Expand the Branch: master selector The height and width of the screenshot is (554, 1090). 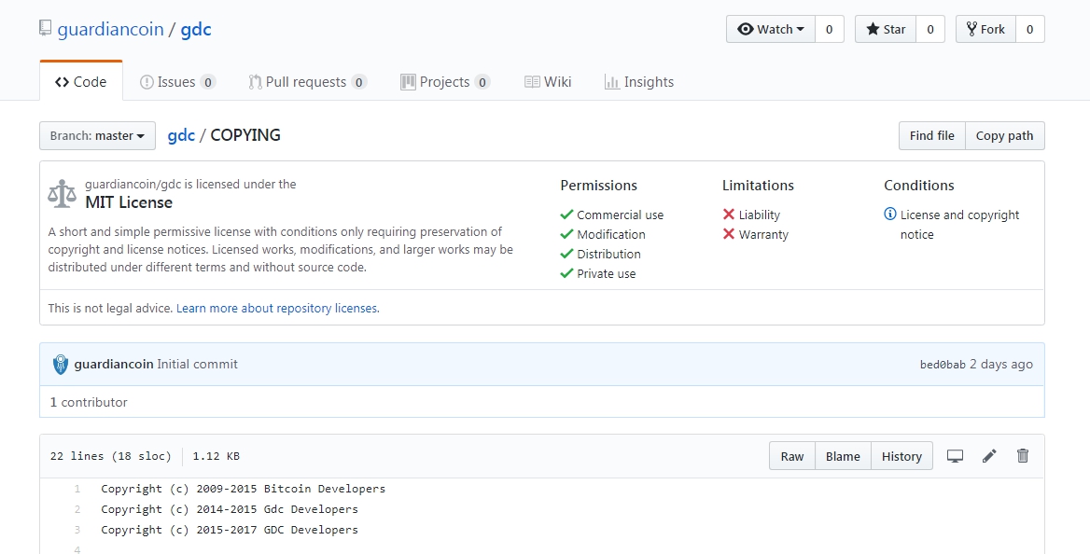[97, 135]
